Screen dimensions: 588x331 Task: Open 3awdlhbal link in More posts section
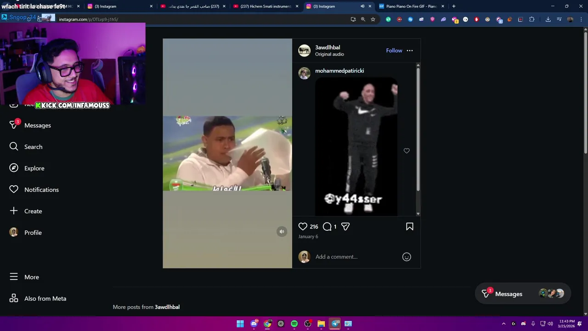[167, 307]
